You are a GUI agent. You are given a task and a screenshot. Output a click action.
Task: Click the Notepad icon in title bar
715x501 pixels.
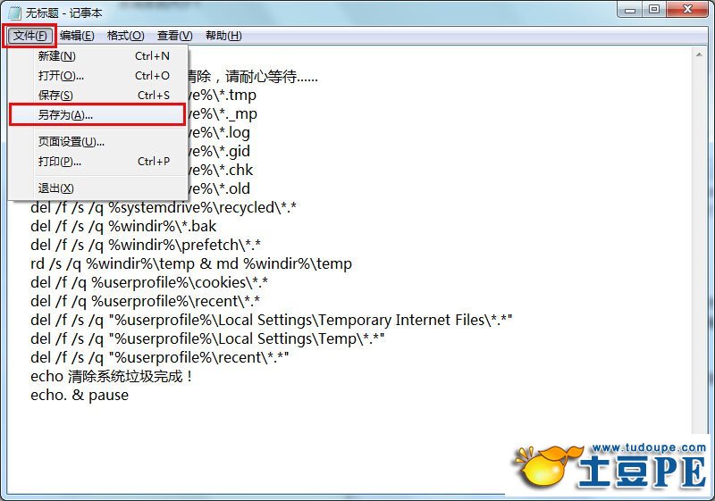14,13
